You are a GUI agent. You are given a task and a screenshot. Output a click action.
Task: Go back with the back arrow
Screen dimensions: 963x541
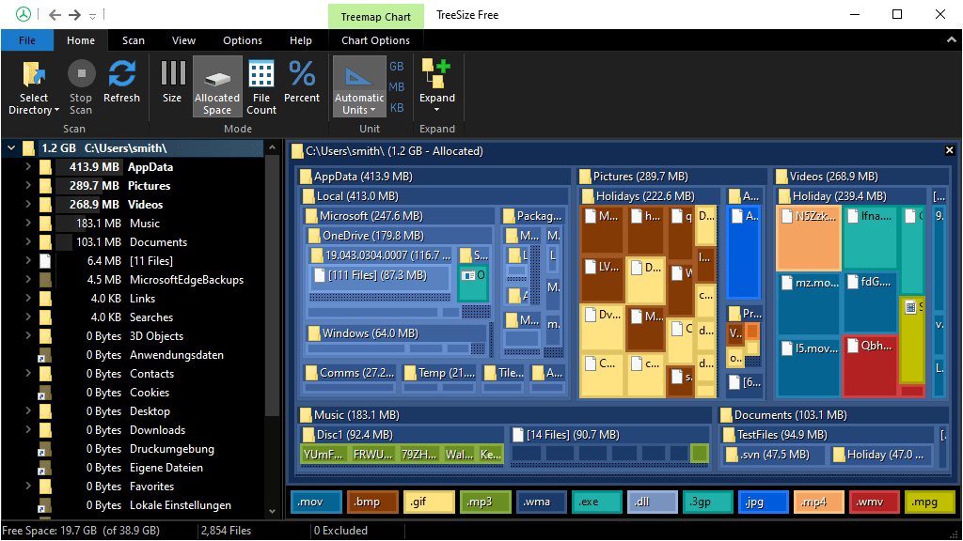tap(55, 15)
